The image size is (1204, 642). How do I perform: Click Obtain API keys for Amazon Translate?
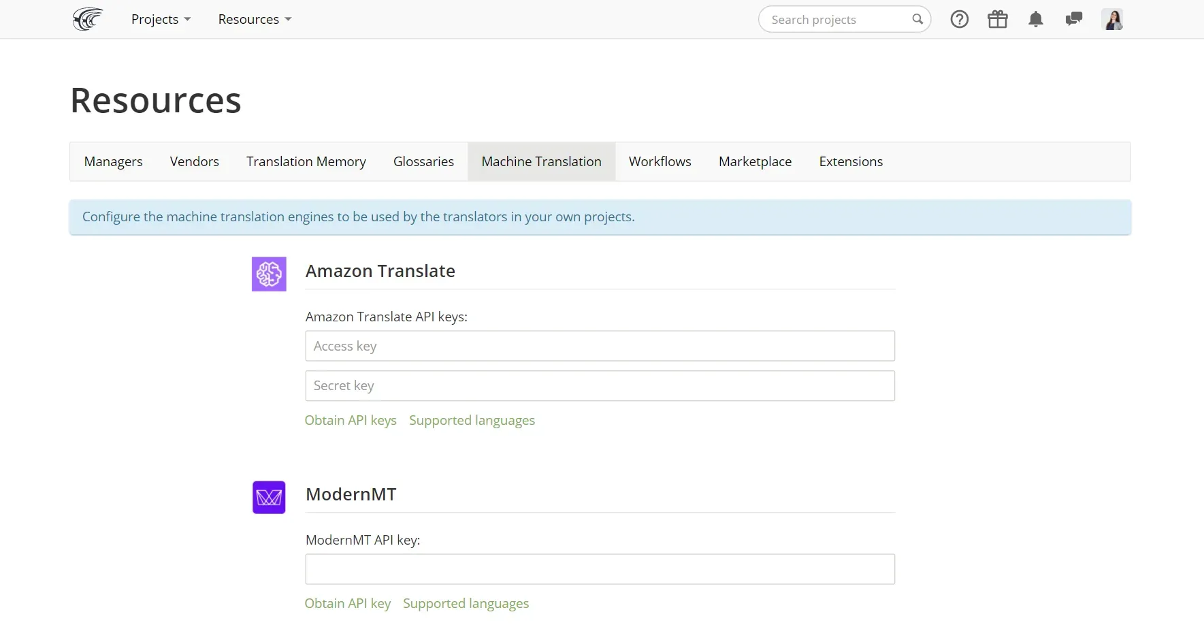351,421
